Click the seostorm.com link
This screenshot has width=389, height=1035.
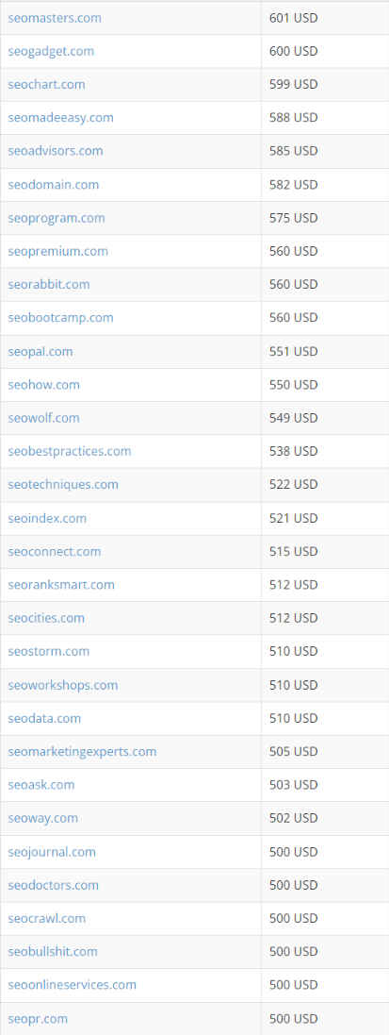pos(48,652)
